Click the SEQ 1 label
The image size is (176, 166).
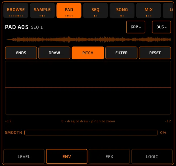37,27
